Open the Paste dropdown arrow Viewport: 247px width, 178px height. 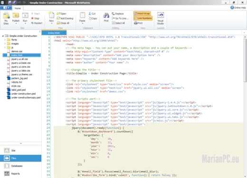[x=82, y=24]
